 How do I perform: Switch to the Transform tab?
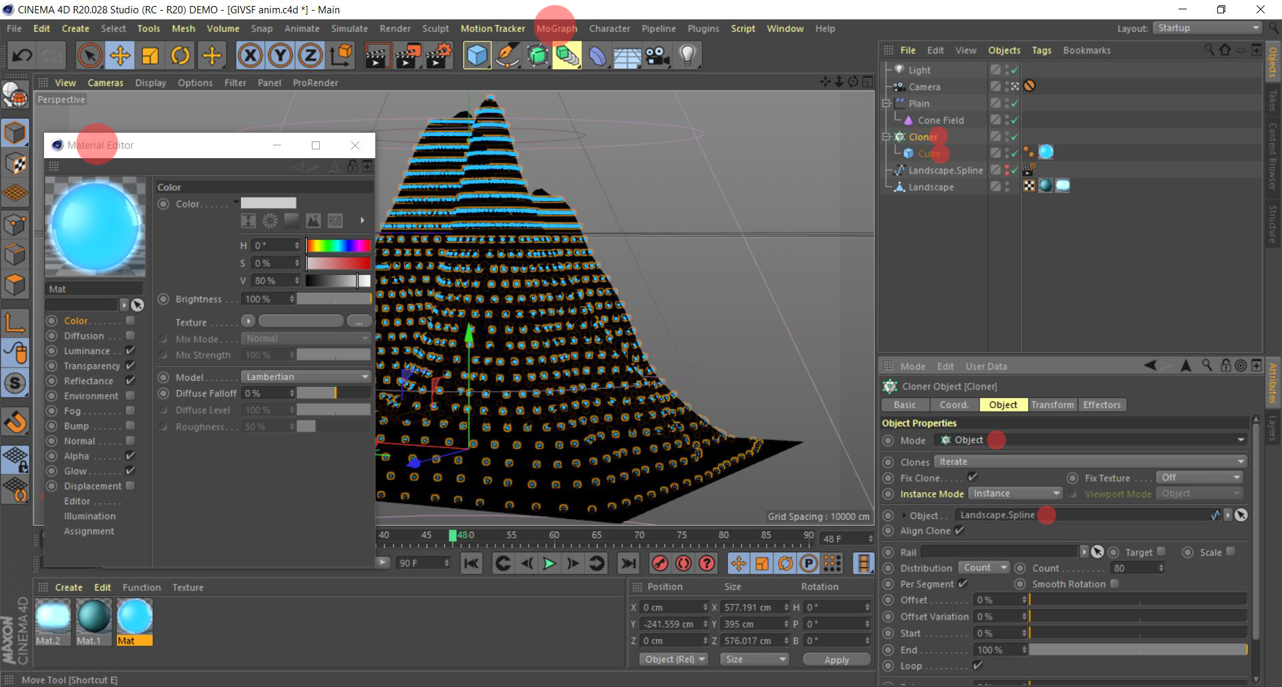coord(1052,405)
